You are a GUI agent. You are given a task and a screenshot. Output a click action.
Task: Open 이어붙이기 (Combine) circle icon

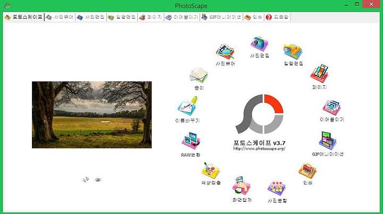click(x=332, y=108)
